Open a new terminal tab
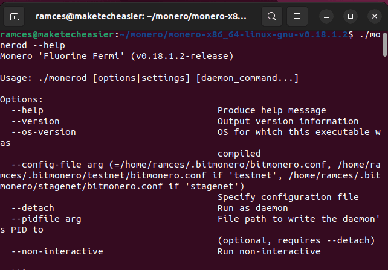Screen dimensions: 388x270 coord(15,15)
